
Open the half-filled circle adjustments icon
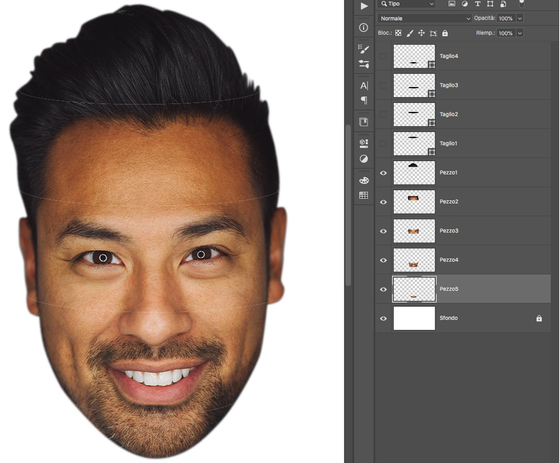pos(363,158)
